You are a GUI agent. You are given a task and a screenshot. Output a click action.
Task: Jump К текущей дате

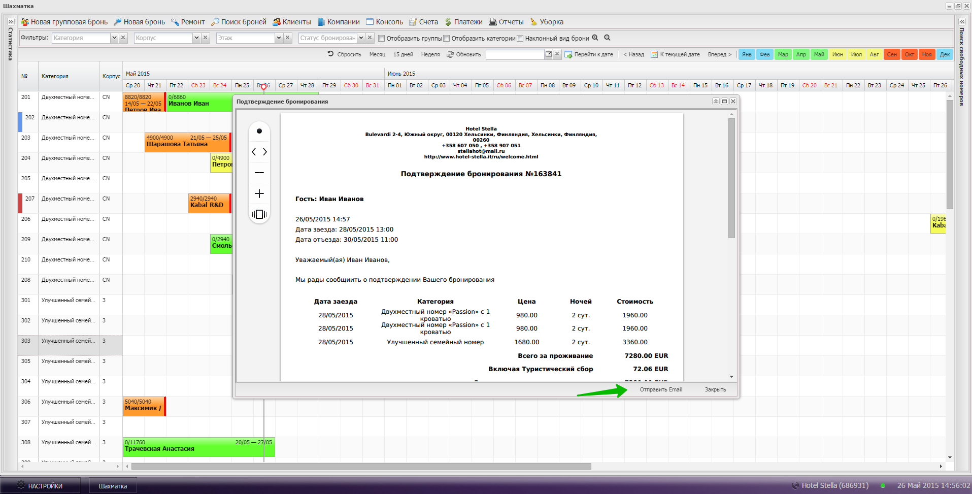click(676, 54)
